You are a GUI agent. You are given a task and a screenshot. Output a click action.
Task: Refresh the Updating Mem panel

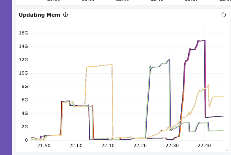224,15
